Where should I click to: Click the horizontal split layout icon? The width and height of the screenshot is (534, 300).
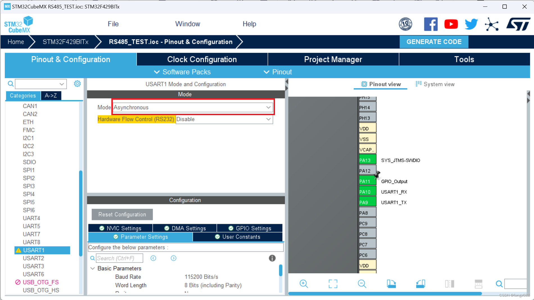(x=478, y=284)
